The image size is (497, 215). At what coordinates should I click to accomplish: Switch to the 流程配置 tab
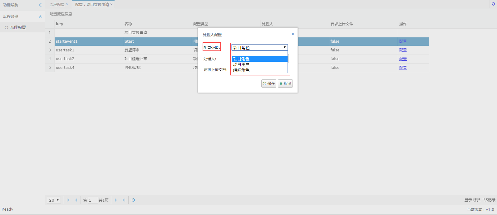pyautogui.click(x=57, y=5)
